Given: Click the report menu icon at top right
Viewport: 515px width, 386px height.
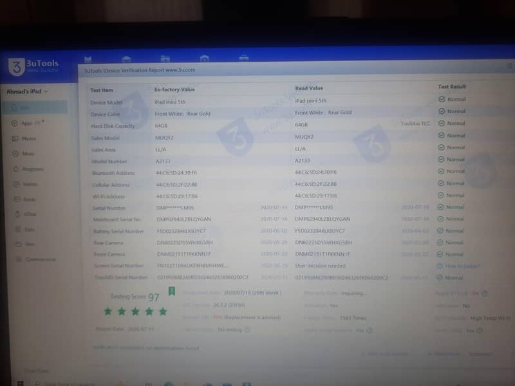Looking at the screenshot, I should click(x=510, y=66).
